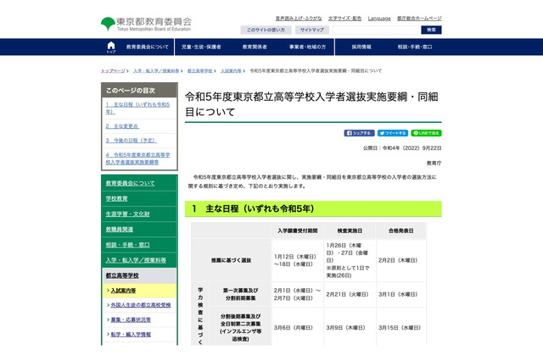The width and height of the screenshot is (543, 361).
Task: Click the Tokyo Board of Education ginkgo logo
Action: [x=146, y=24]
